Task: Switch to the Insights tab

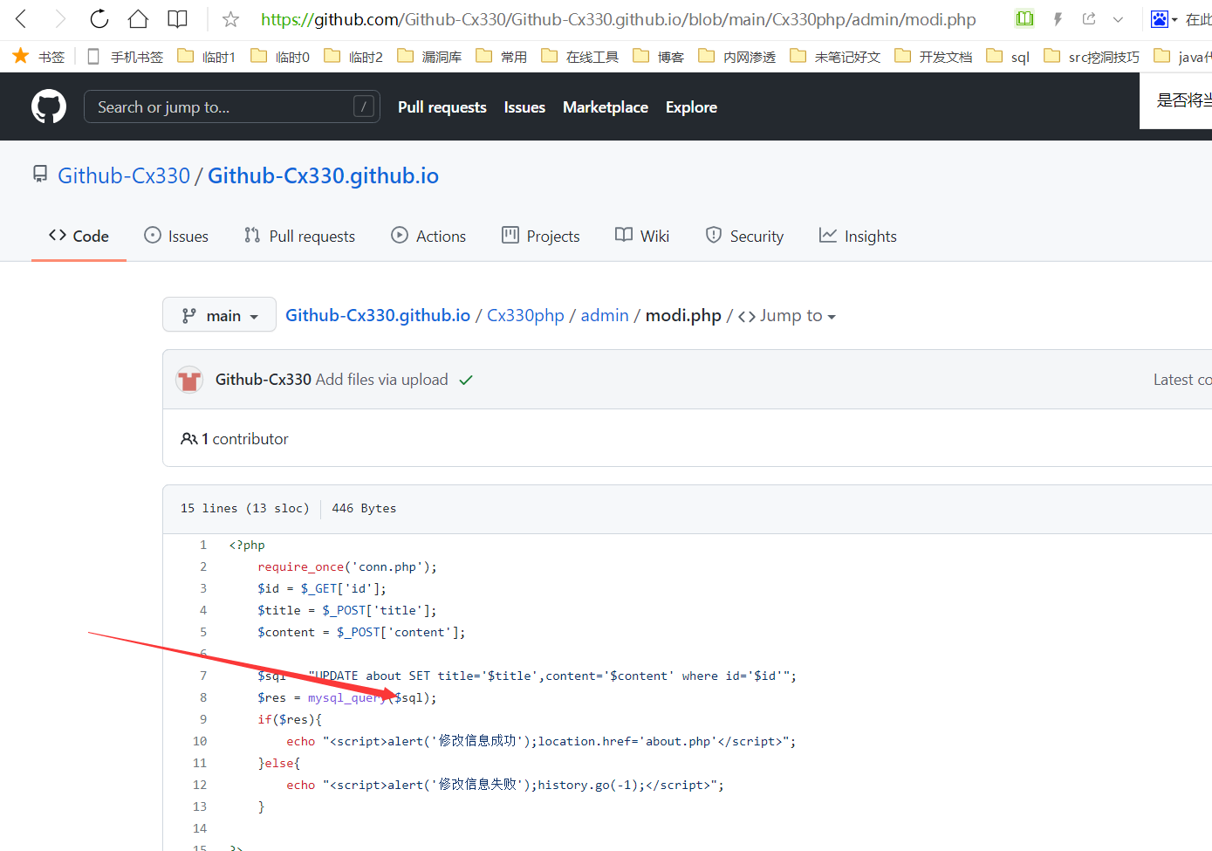Action: tap(858, 236)
